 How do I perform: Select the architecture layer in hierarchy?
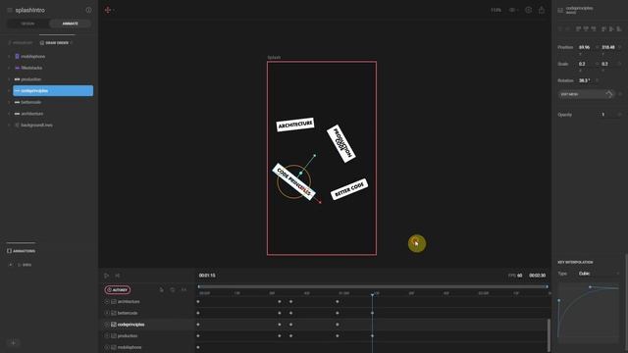click(32, 114)
